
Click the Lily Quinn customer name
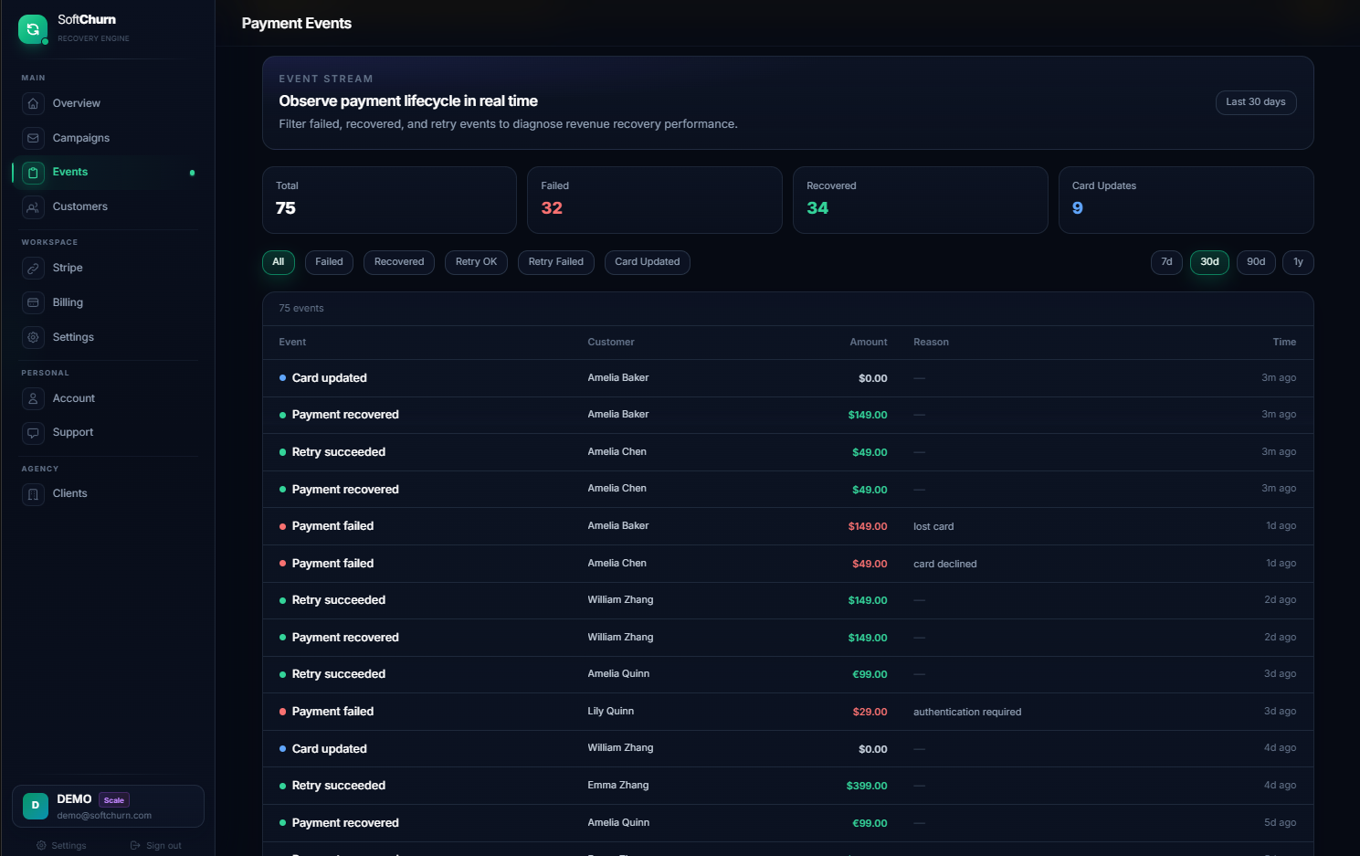point(611,712)
